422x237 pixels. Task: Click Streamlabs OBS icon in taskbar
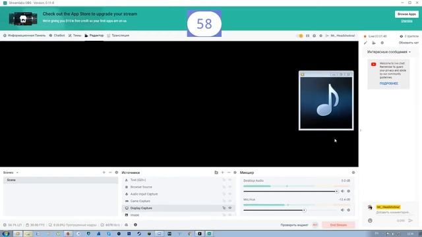coord(209,234)
